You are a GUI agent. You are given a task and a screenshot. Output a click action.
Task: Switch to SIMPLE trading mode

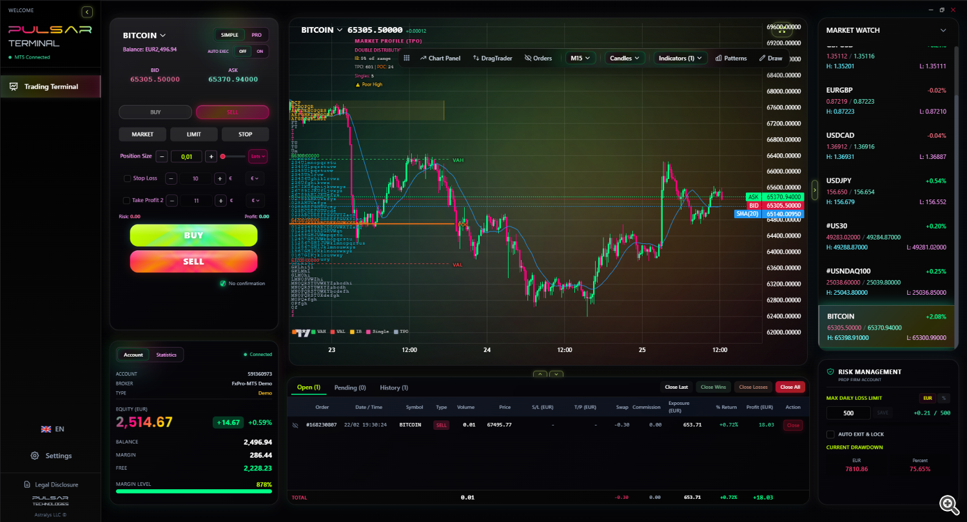pos(230,35)
